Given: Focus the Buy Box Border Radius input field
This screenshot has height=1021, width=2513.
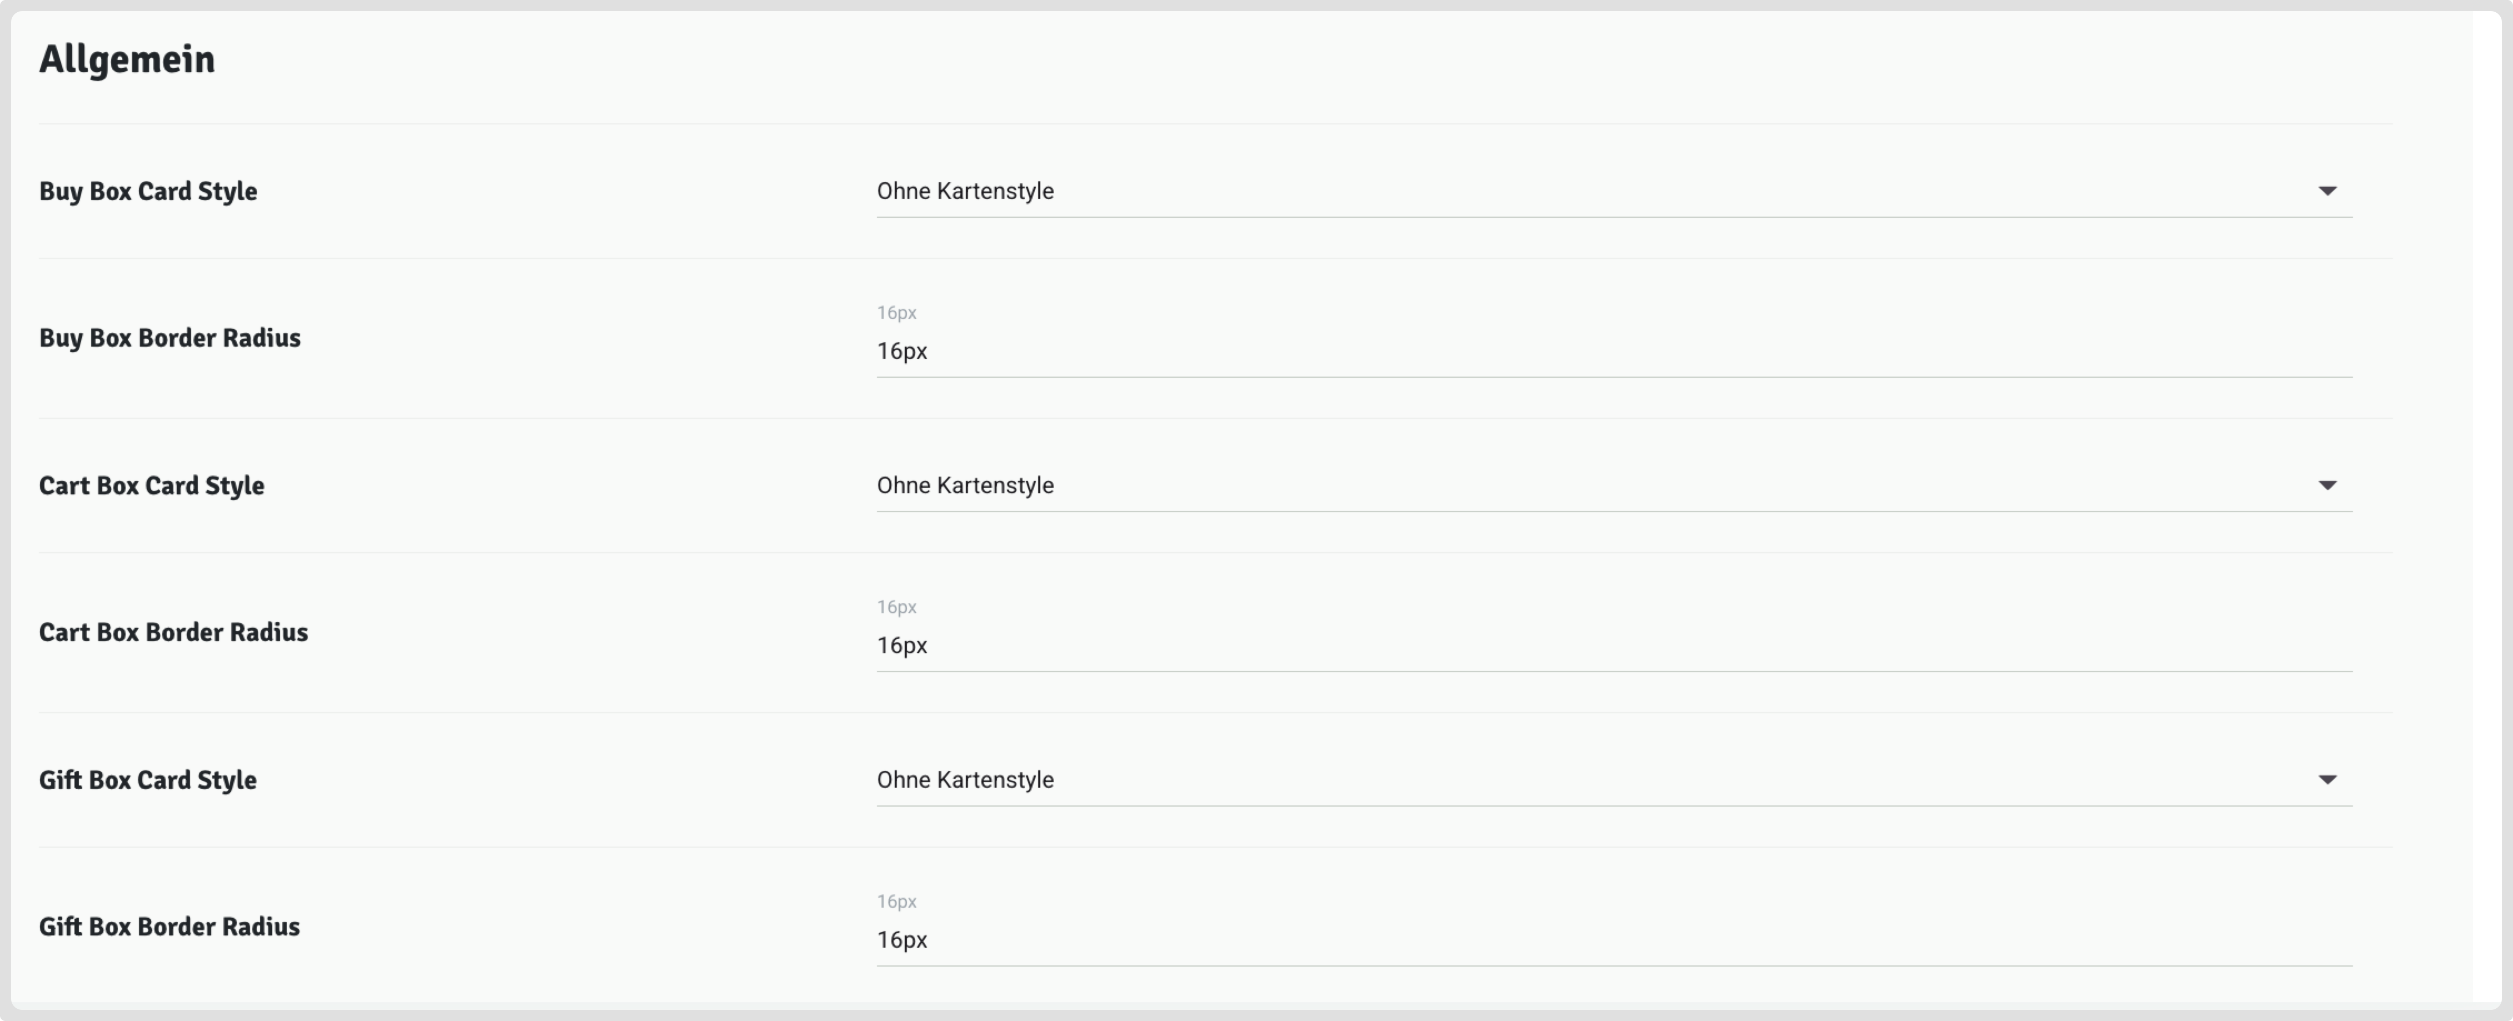Looking at the screenshot, I should pyautogui.click(x=1561, y=351).
